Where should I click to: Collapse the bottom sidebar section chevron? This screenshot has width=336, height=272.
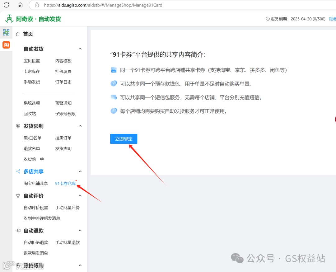pyautogui.click(x=80, y=265)
